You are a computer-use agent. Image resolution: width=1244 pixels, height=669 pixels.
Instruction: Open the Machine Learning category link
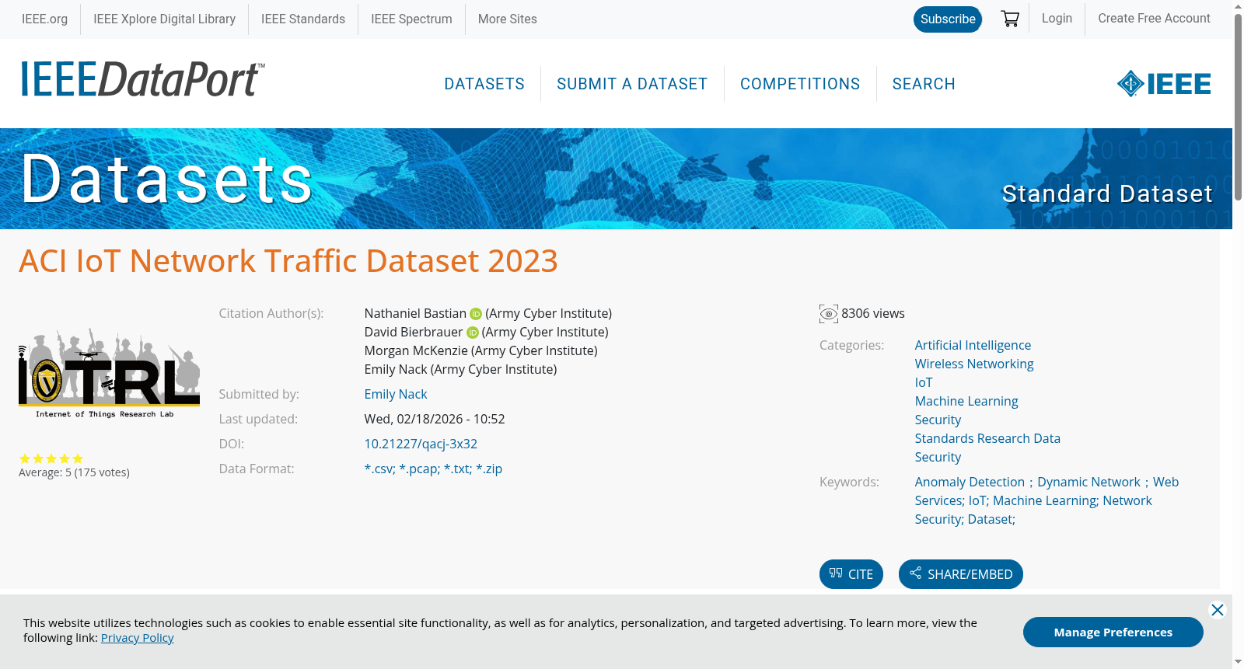pos(966,402)
